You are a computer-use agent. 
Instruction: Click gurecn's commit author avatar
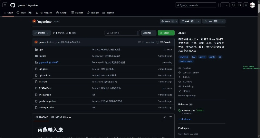(36, 42)
